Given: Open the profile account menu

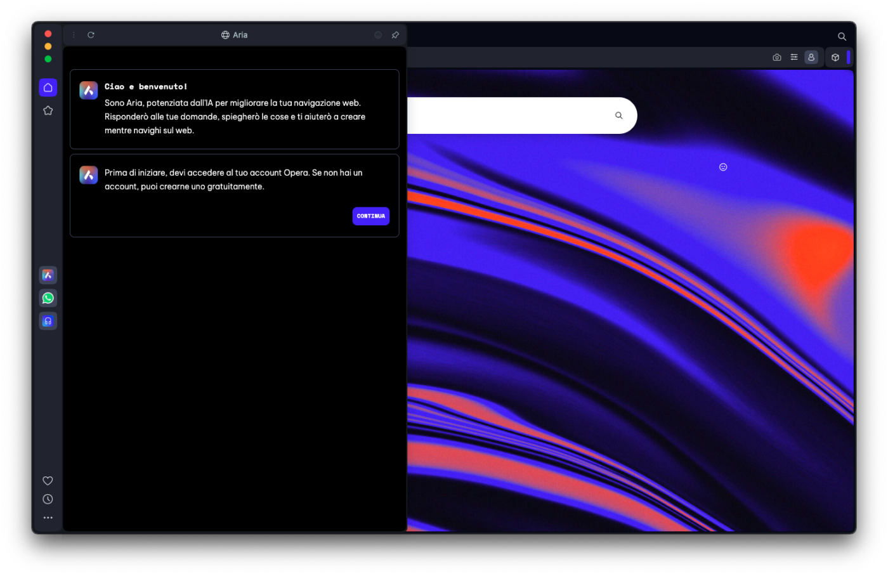Looking at the screenshot, I should pyautogui.click(x=811, y=57).
